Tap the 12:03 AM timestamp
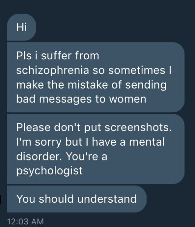The height and width of the screenshot is (227, 195). click(25, 221)
